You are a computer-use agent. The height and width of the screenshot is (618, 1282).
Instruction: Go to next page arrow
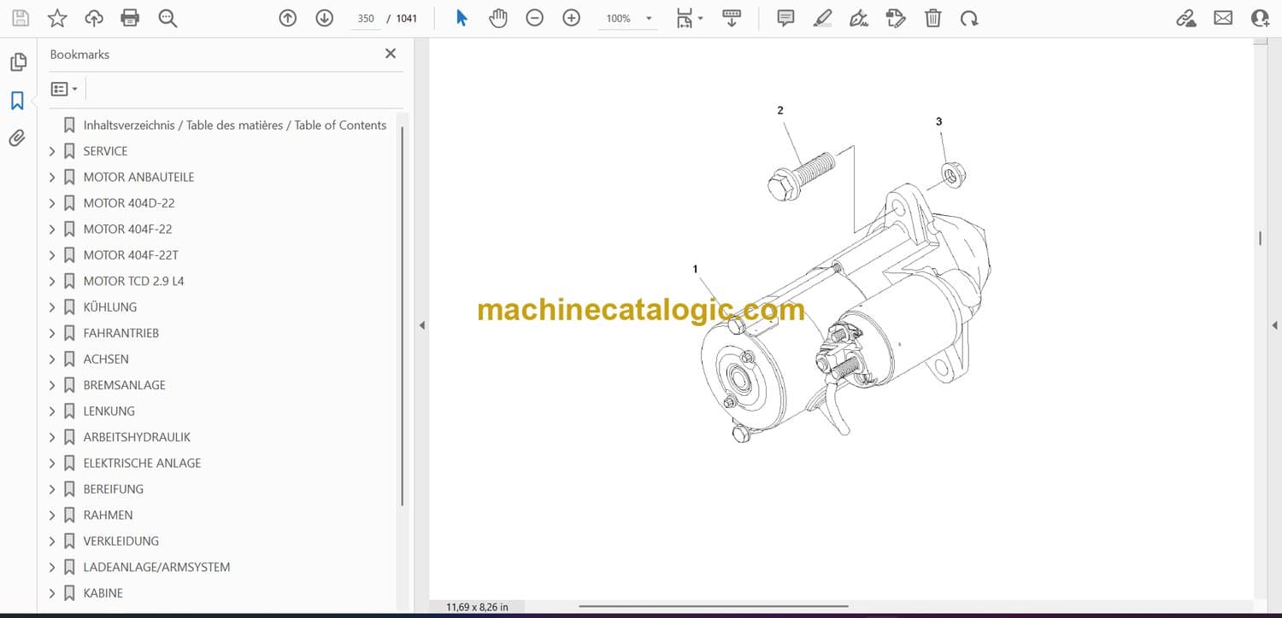pos(325,18)
